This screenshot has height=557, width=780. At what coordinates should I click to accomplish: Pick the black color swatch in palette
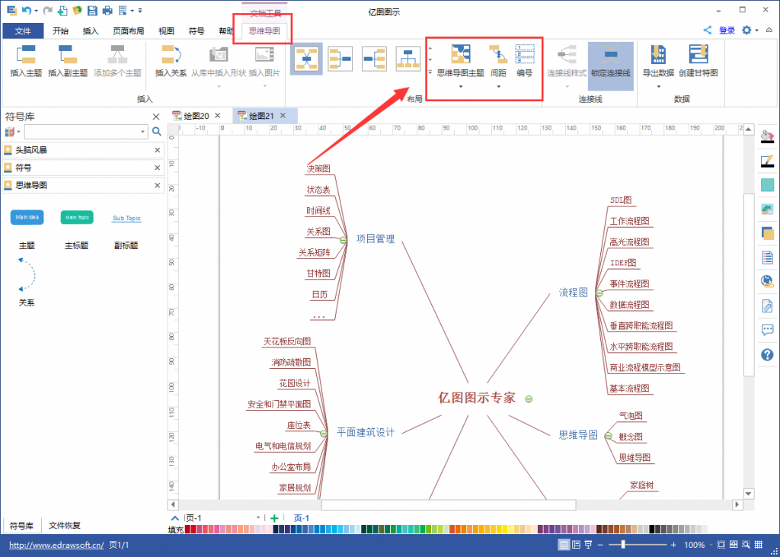click(652, 529)
